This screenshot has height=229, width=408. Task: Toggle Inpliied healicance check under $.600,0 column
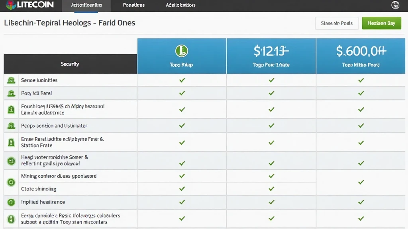click(361, 202)
